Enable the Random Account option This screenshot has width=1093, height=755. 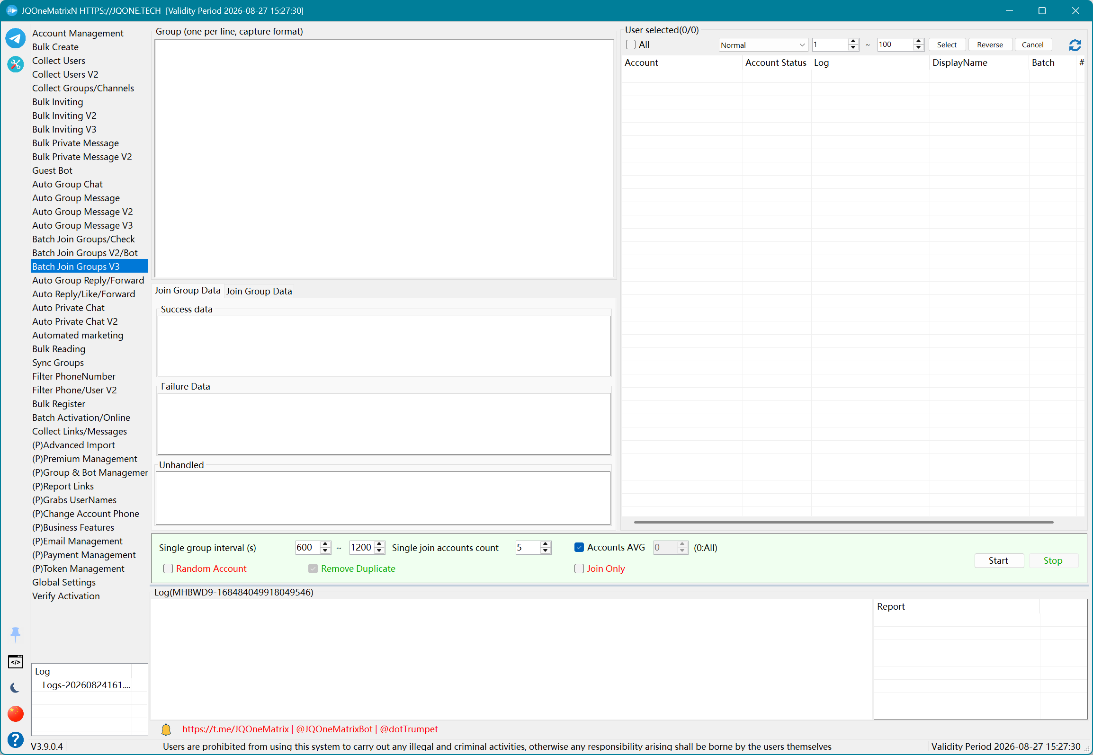(168, 568)
